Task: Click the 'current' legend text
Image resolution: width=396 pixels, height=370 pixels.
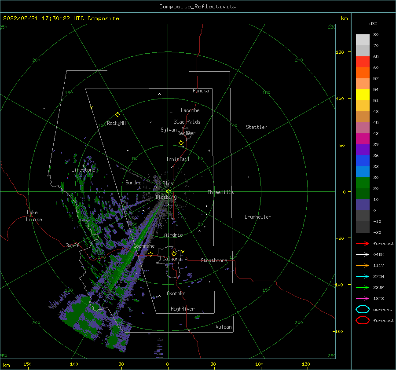Action: tap(382, 309)
